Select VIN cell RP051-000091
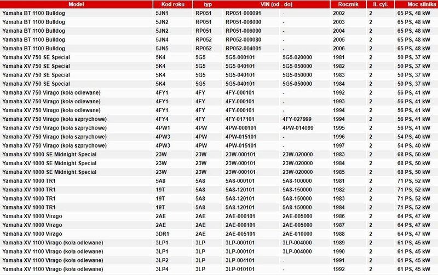438x275 pixels. pyautogui.click(x=243, y=13)
